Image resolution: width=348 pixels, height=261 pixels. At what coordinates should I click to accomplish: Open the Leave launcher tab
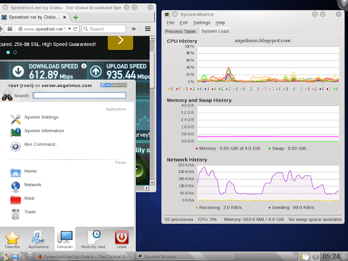pyautogui.click(x=122, y=239)
